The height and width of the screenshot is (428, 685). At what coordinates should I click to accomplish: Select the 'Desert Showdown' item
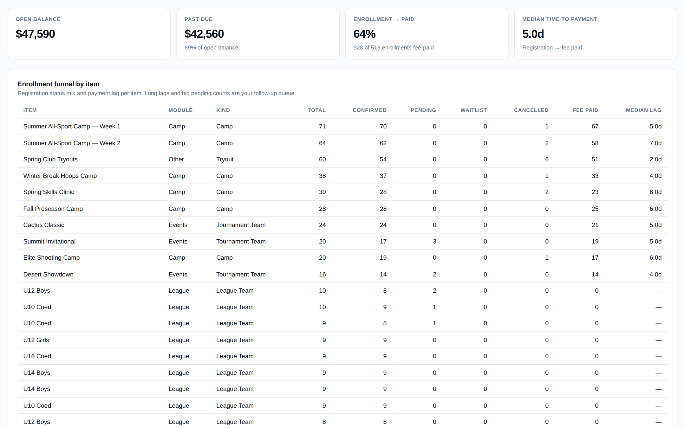48,275
